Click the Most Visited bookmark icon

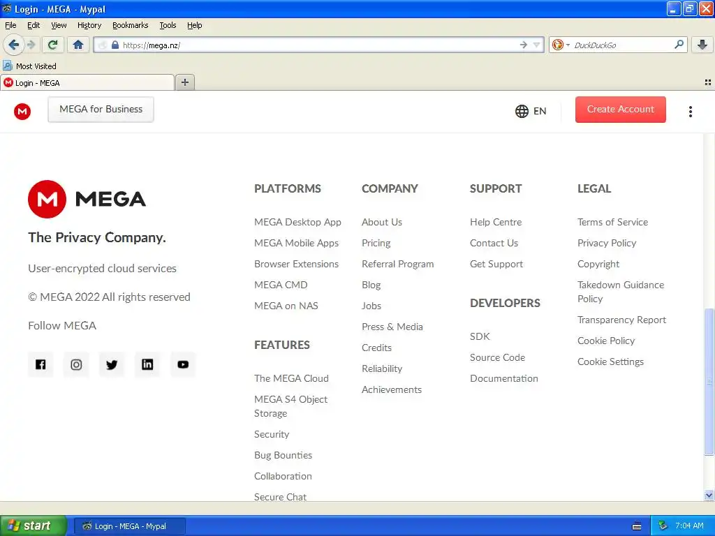coord(7,66)
